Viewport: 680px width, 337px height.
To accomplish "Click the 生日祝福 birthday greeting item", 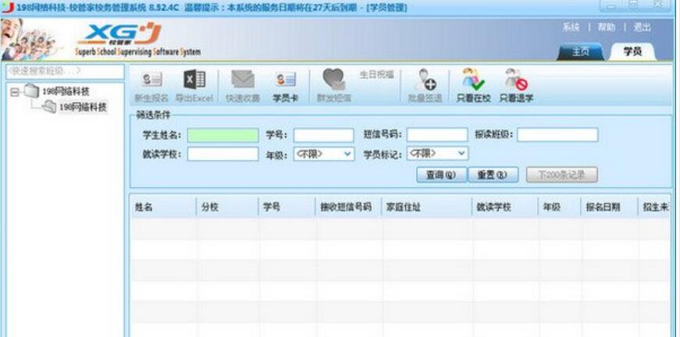I will click(x=376, y=75).
